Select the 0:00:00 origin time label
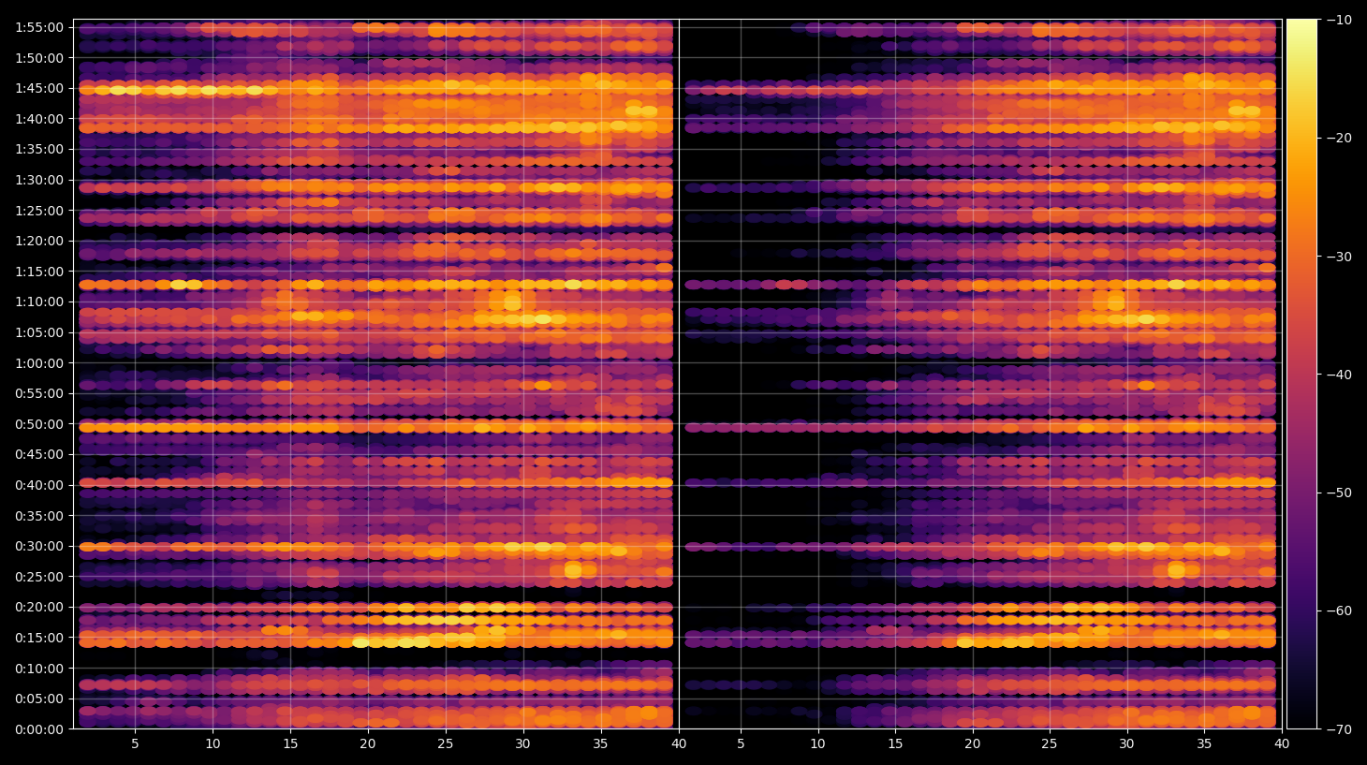Screen dimensions: 1367x765 pyautogui.click(x=39, y=729)
